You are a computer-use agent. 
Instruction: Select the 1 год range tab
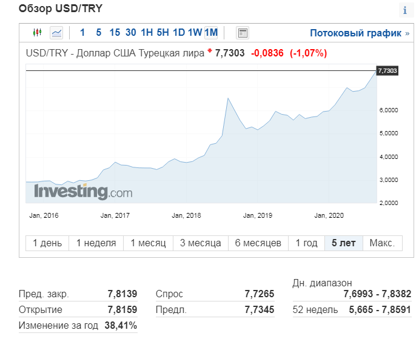click(306, 243)
